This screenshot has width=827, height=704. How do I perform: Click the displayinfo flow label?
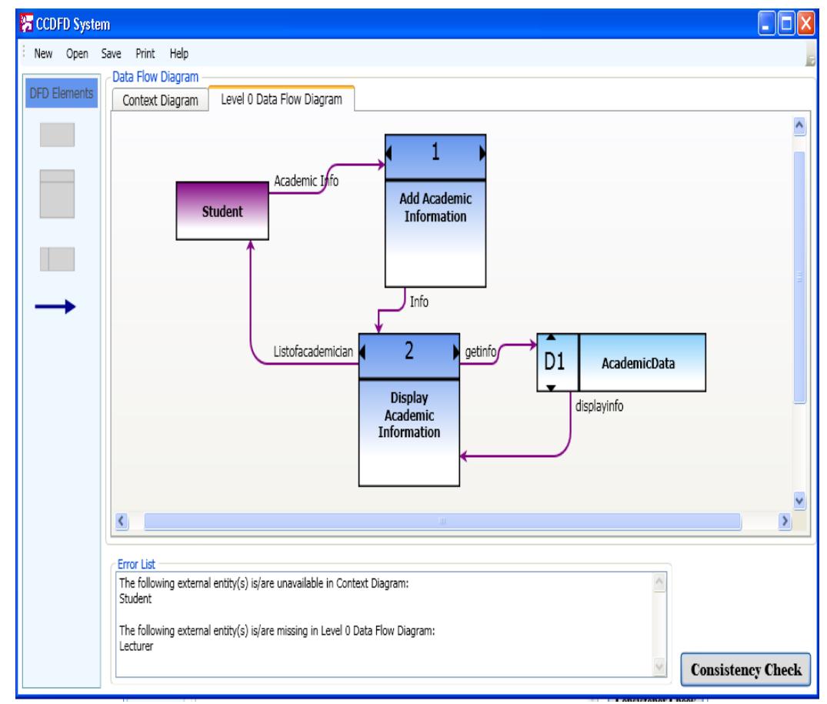(599, 406)
